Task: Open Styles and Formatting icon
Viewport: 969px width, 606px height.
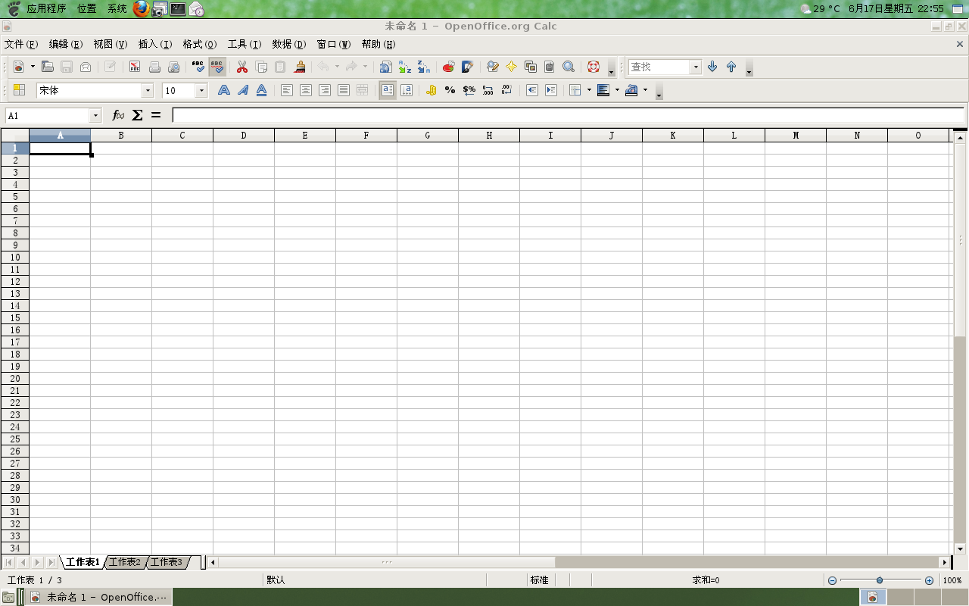Action: tap(19, 90)
